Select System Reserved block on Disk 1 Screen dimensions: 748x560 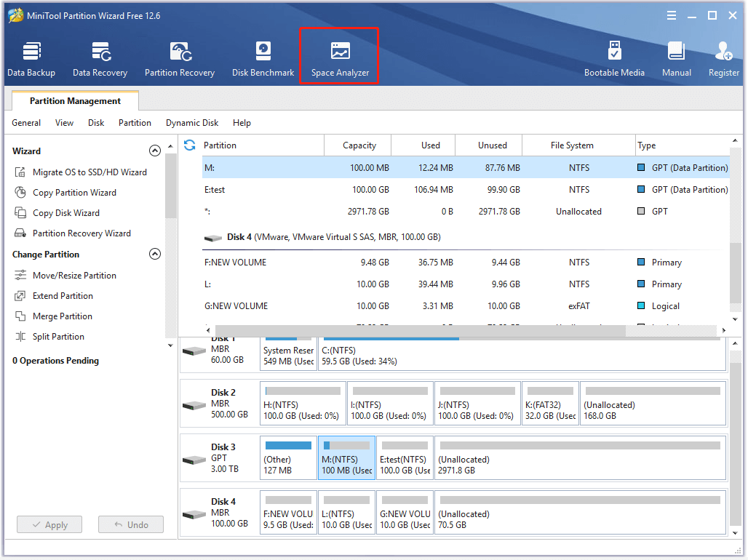click(x=288, y=354)
